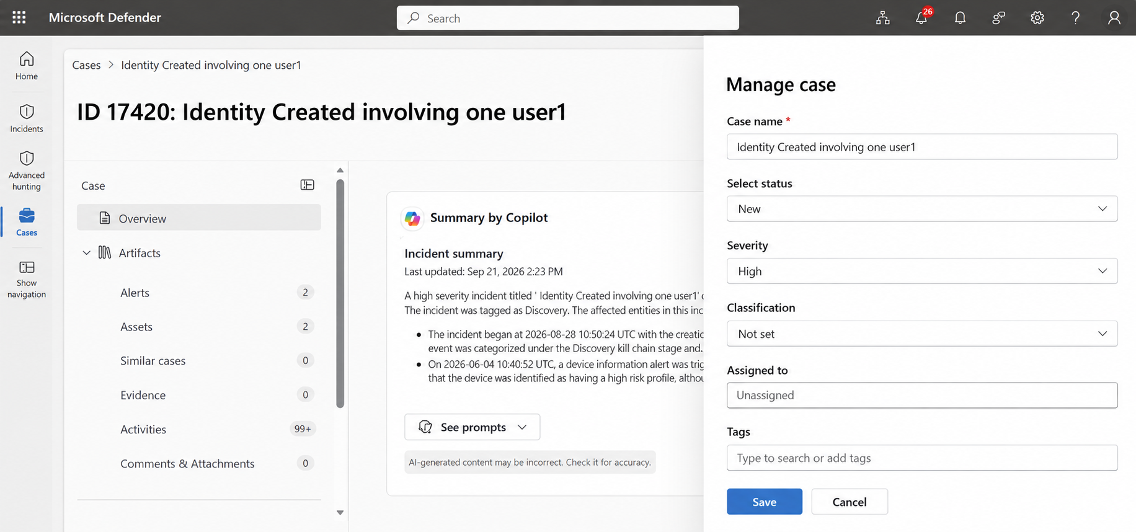
Task: Click the breadcrumb 'Identity Created involving one user1'
Action: point(211,65)
